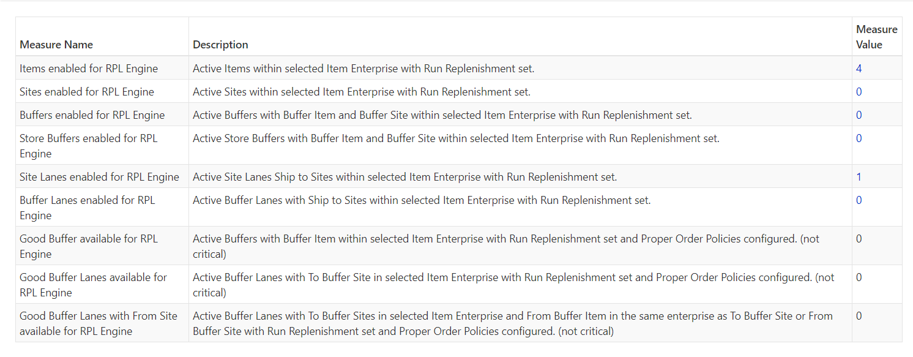Open the Site Lanes enabled value link
The width and height of the screenshot is (913, 357).
pyautogui.click(x=859, y=177)
